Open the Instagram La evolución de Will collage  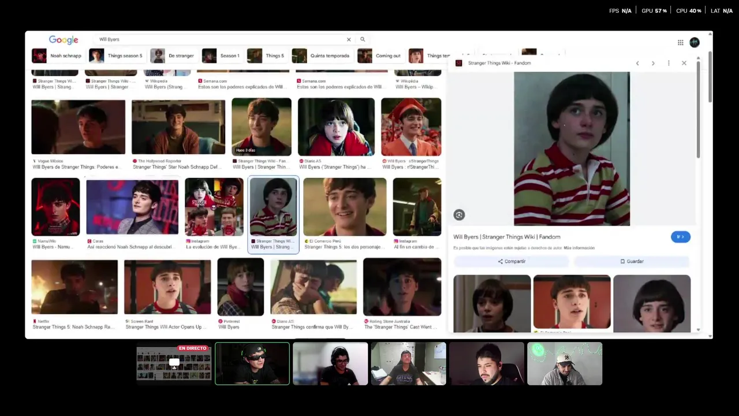pyautogui.click(x=214, y=207)
